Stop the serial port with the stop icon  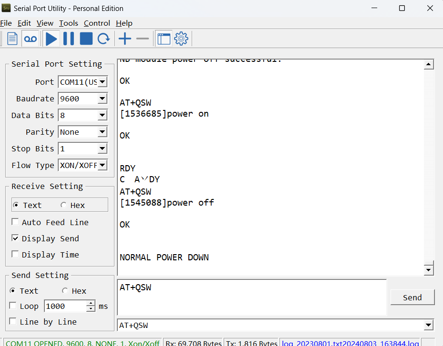click(86, 39)
